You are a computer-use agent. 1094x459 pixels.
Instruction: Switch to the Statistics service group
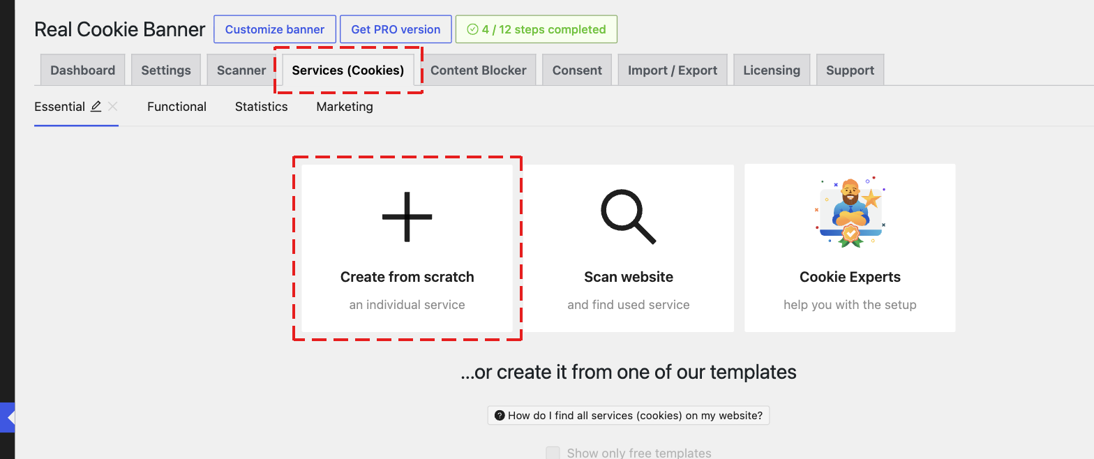pos(262,107)
